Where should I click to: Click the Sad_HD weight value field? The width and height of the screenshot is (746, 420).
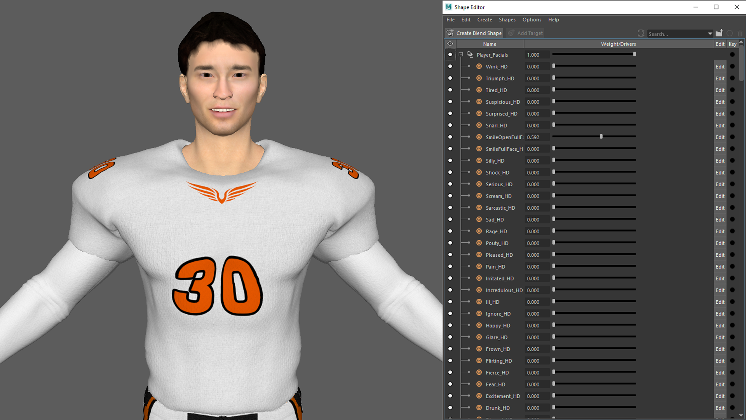pyautogui.click(x=537, y=220)
